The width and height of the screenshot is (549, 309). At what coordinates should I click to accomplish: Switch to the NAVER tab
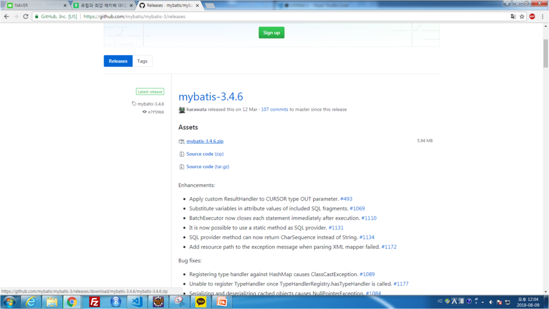coord(35,6)
